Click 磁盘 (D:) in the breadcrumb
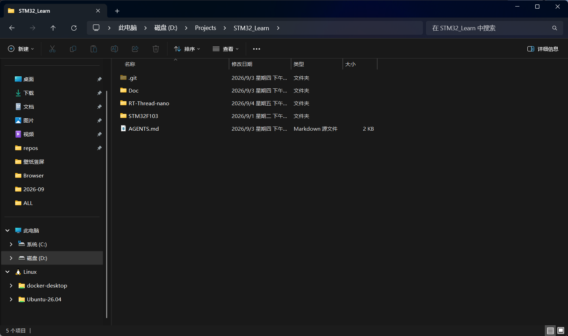568x336 pixels. [166, 28]
